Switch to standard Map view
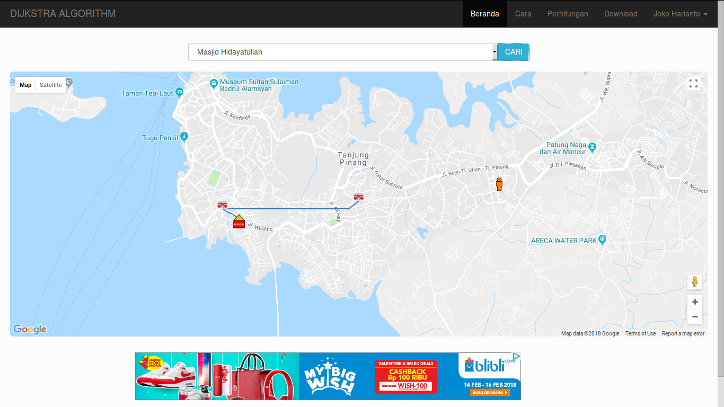 25,85
